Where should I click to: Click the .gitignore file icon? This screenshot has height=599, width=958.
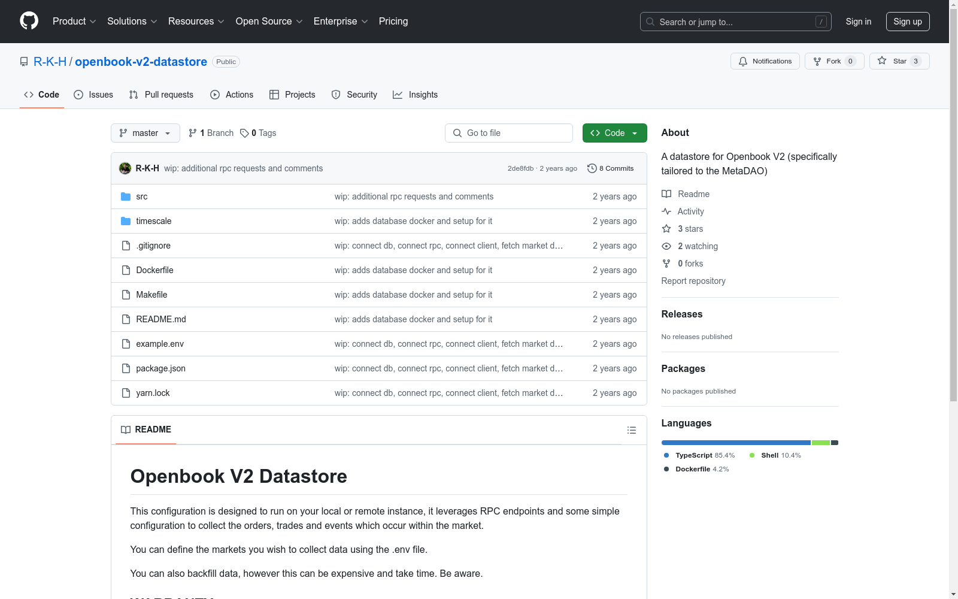(x=126, y=246)
